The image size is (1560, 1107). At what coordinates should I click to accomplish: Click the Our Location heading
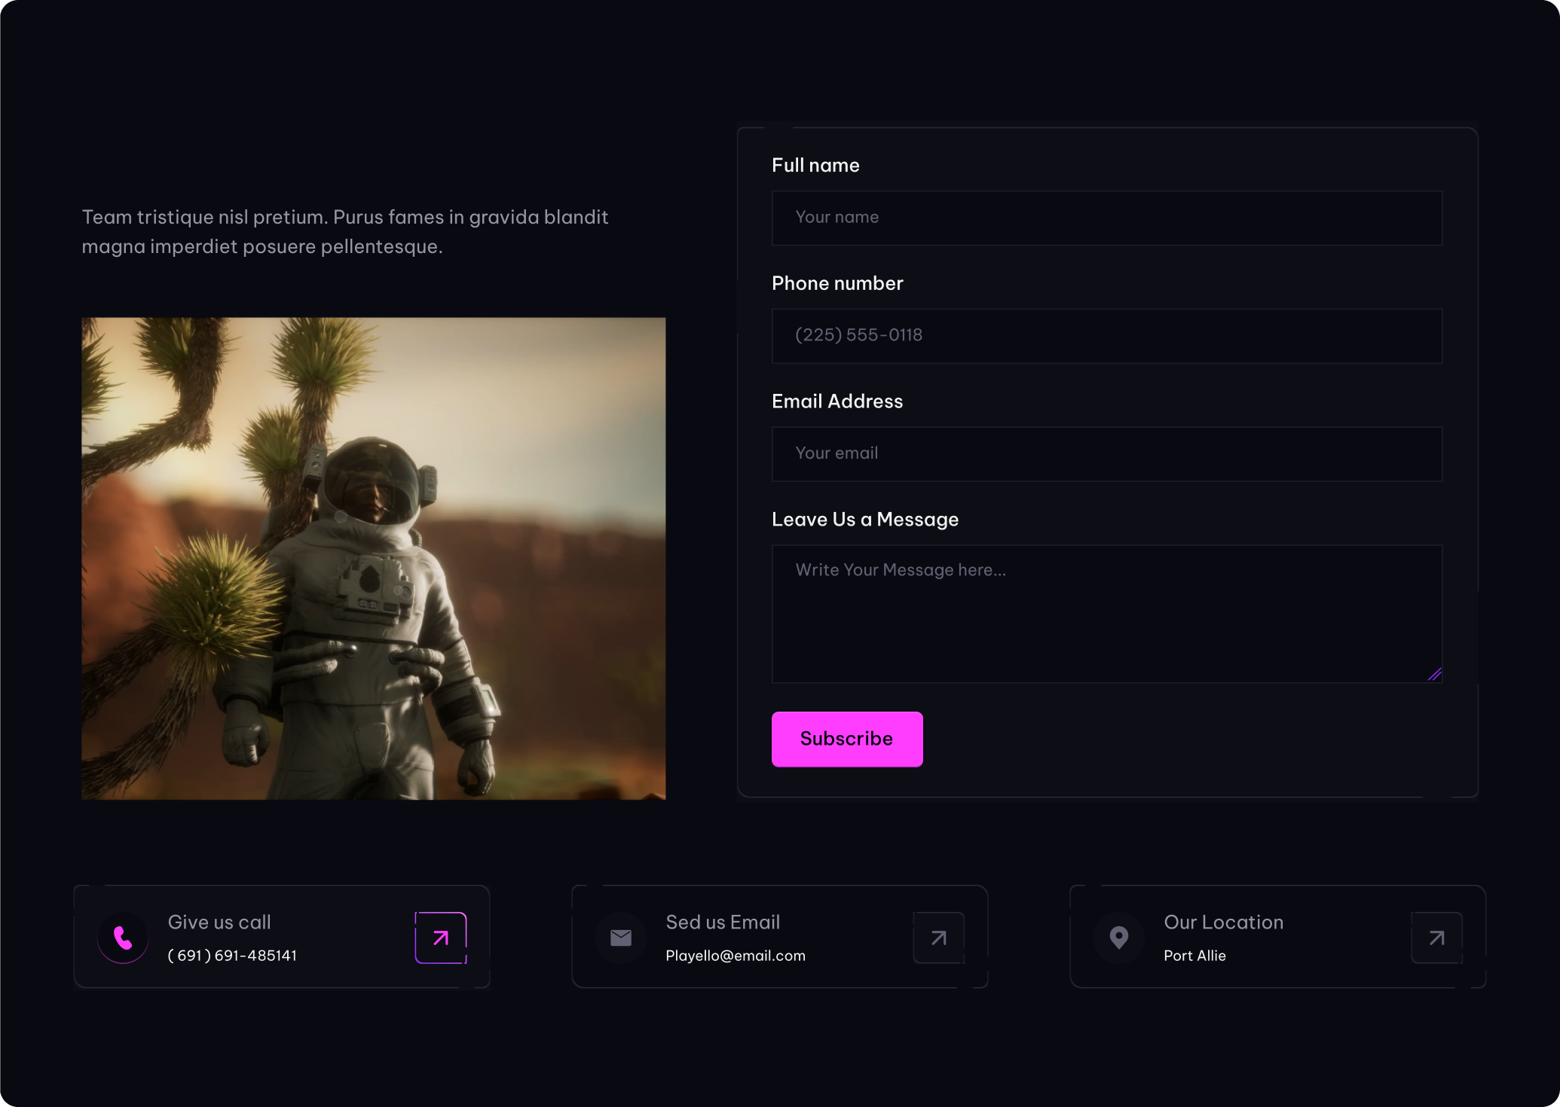[x=1223, y=922]
